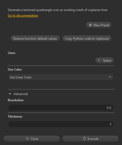Open the Use Lines Color combo box
Screen dimensions: 122x145
pyautogui.click(x=61, y=77)
